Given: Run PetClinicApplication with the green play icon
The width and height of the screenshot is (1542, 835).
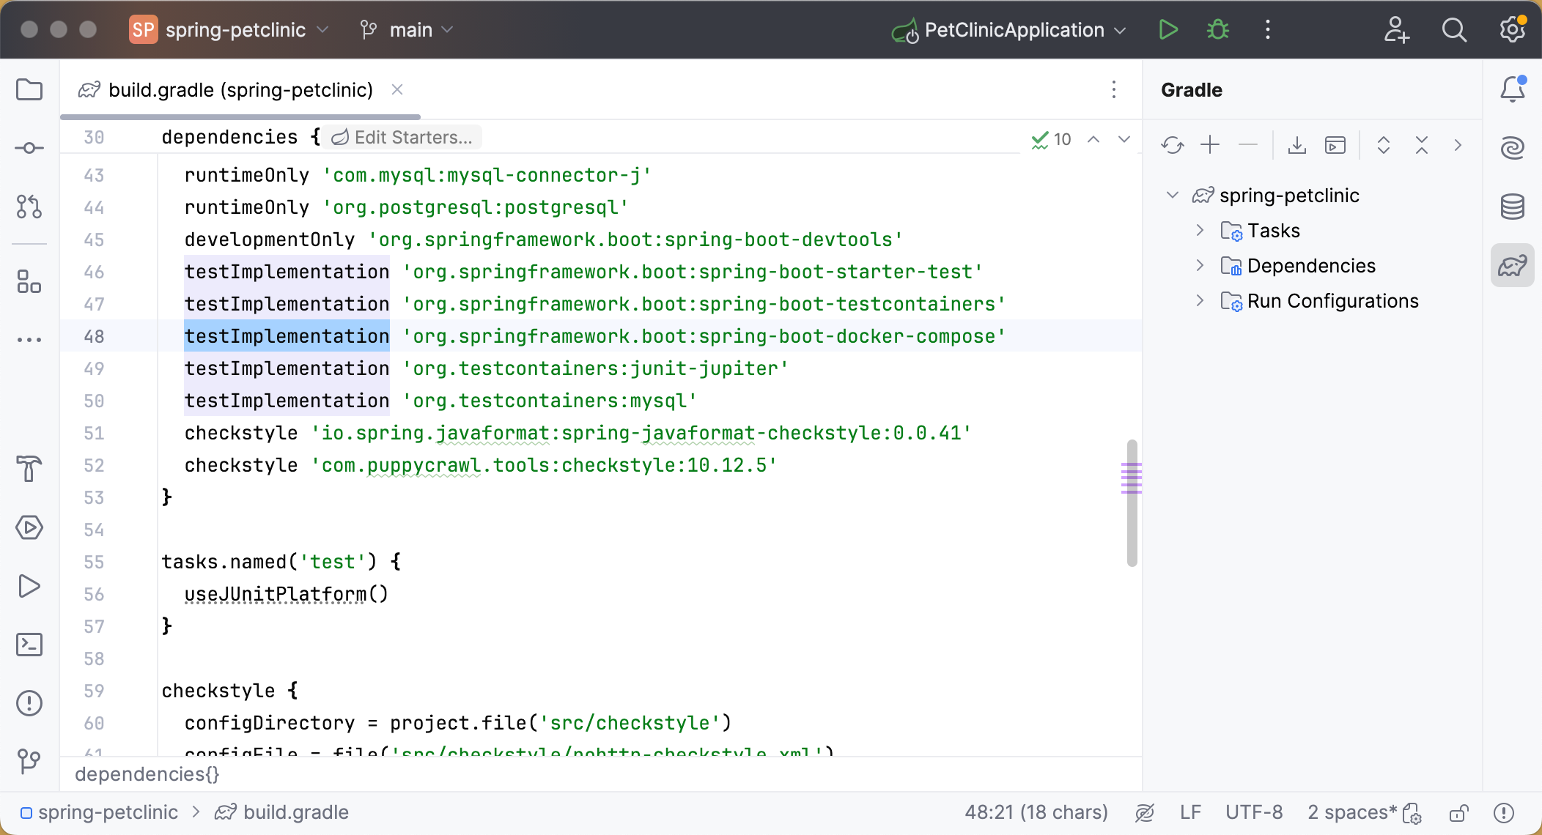Looking at the screenshot, I should point(1168,29).
